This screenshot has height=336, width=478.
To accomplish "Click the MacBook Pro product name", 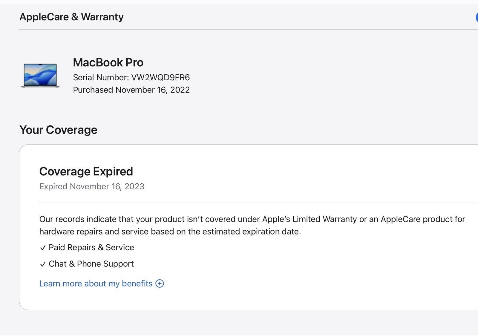I will click(x=108, y=62).
